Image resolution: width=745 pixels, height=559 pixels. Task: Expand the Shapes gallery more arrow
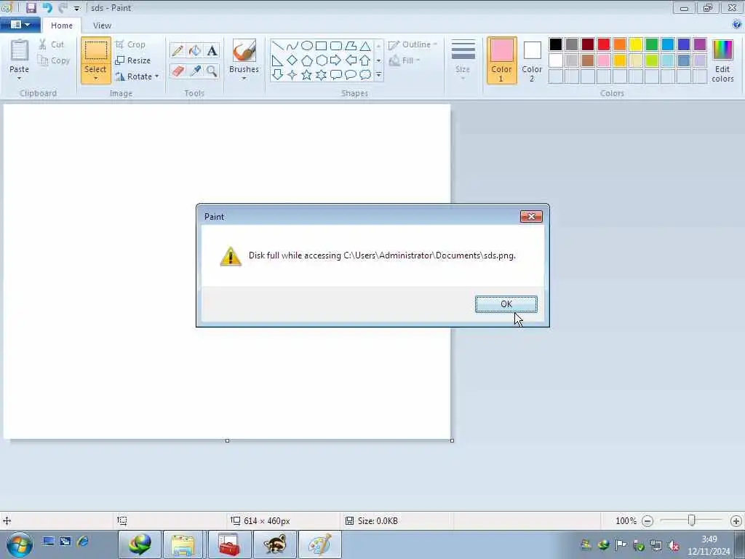coord(378,75)
